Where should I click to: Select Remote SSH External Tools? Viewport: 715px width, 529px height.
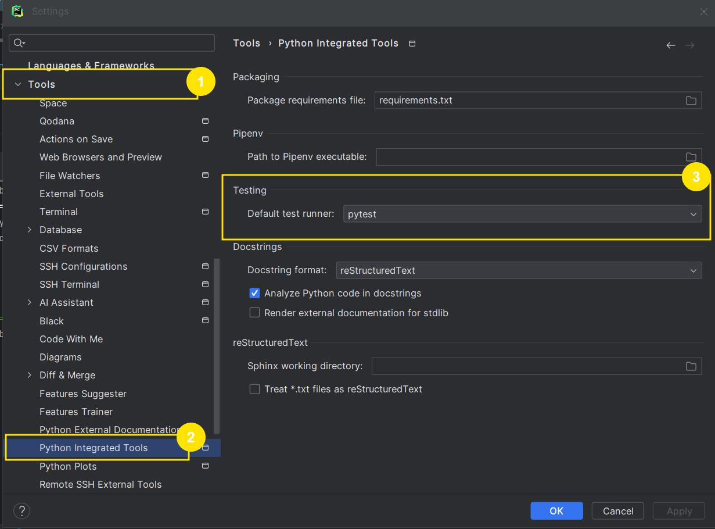click(x=100, y=484)
